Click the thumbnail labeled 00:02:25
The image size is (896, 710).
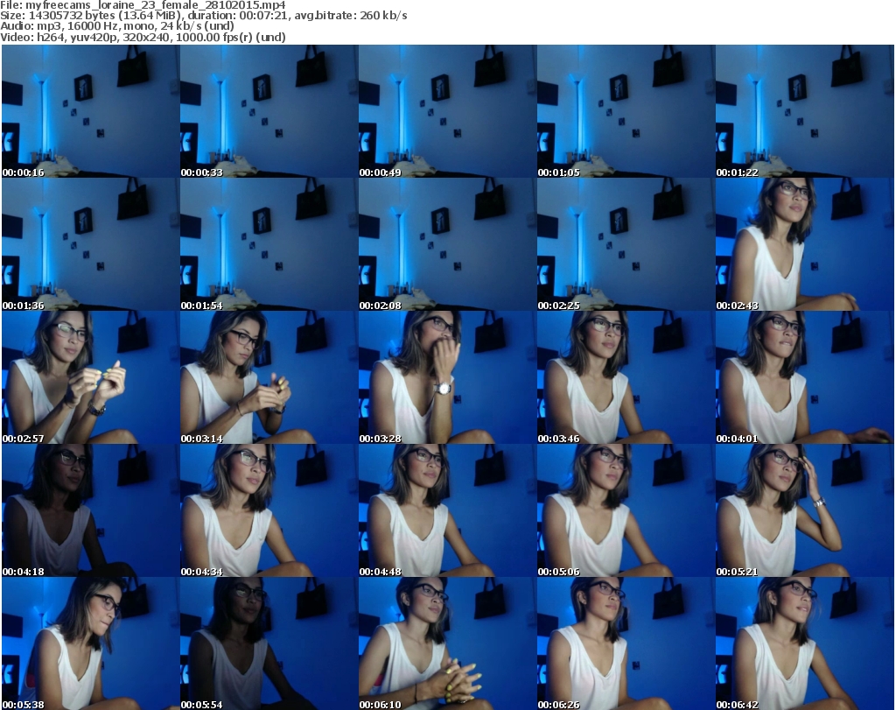pyautogui.click(x=626, y=244)
